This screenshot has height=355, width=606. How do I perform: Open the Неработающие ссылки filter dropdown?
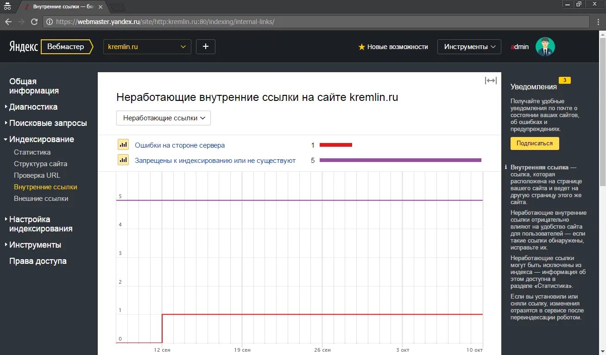(164, 118)
